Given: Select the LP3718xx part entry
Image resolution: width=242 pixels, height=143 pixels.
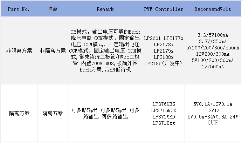Looking at the screenshot, I should click(x=164, y=123).
